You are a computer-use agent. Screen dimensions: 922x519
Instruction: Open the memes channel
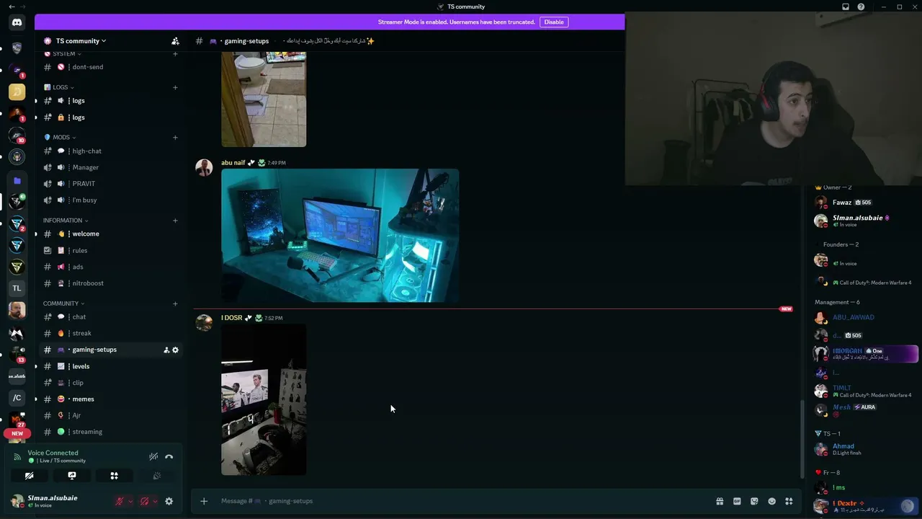coord(110,399)
